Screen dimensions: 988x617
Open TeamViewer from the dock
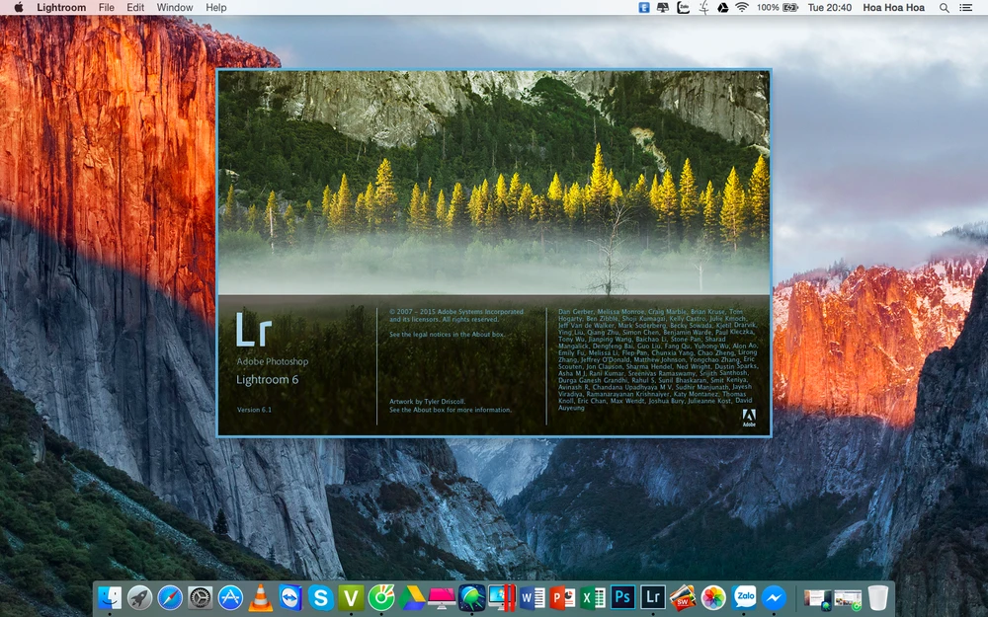290,597
